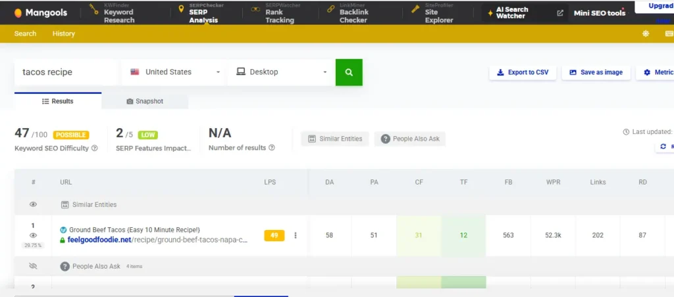Click the 29.75 % CTR label
Screen dimensions: 674x297
(33, 246)
